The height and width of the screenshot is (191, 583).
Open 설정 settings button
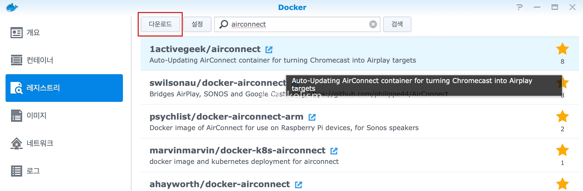[197, 24]
